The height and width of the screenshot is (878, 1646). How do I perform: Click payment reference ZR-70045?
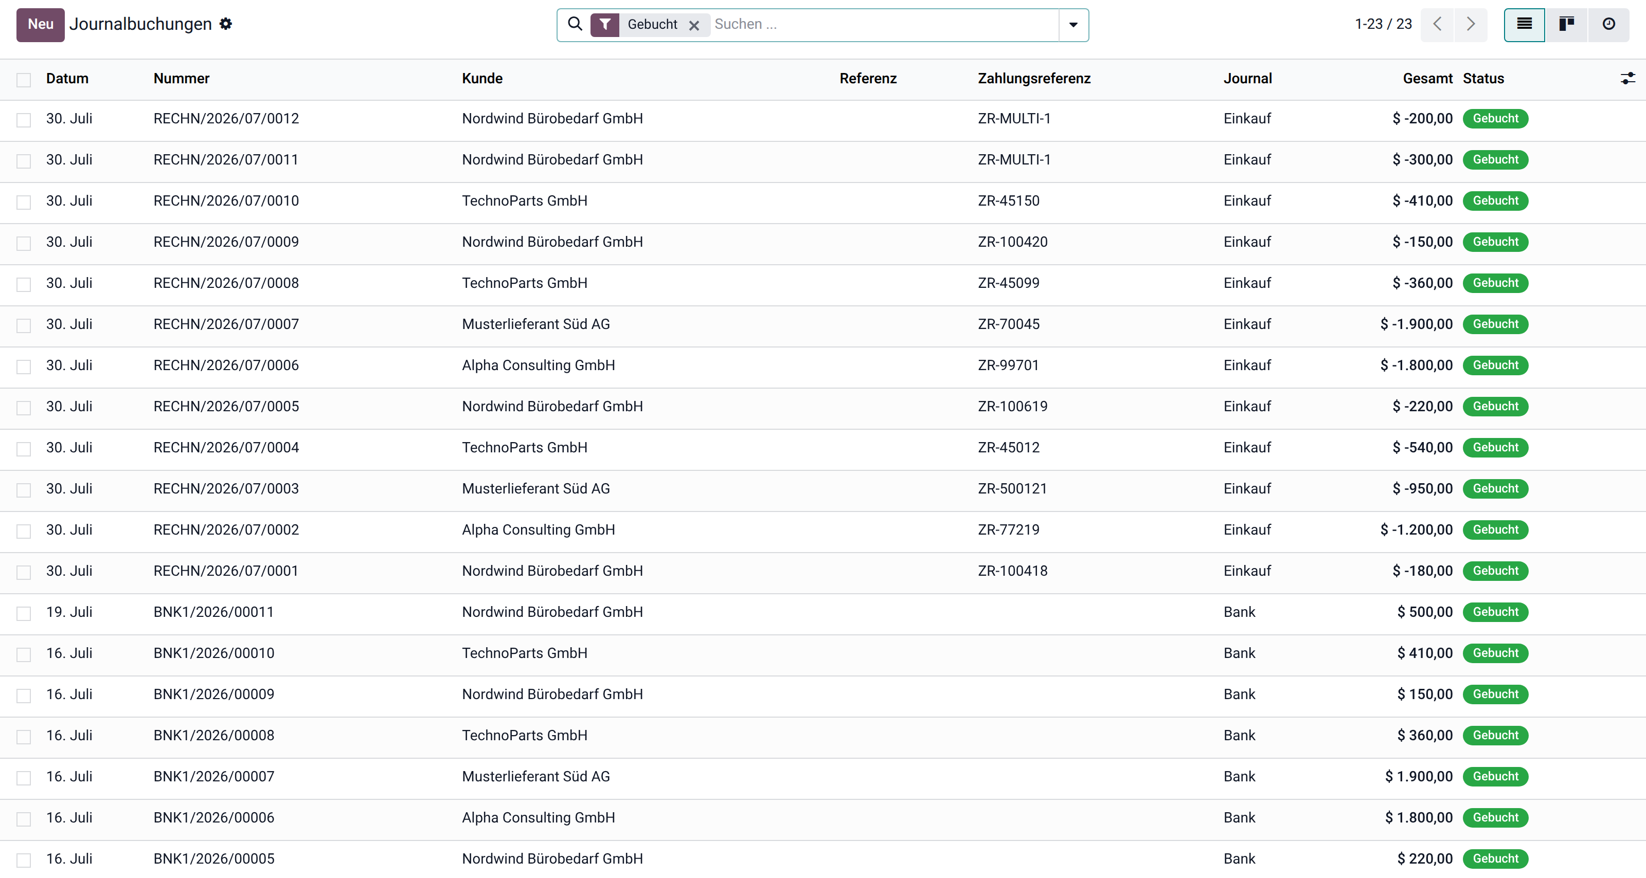point(1008,324)
